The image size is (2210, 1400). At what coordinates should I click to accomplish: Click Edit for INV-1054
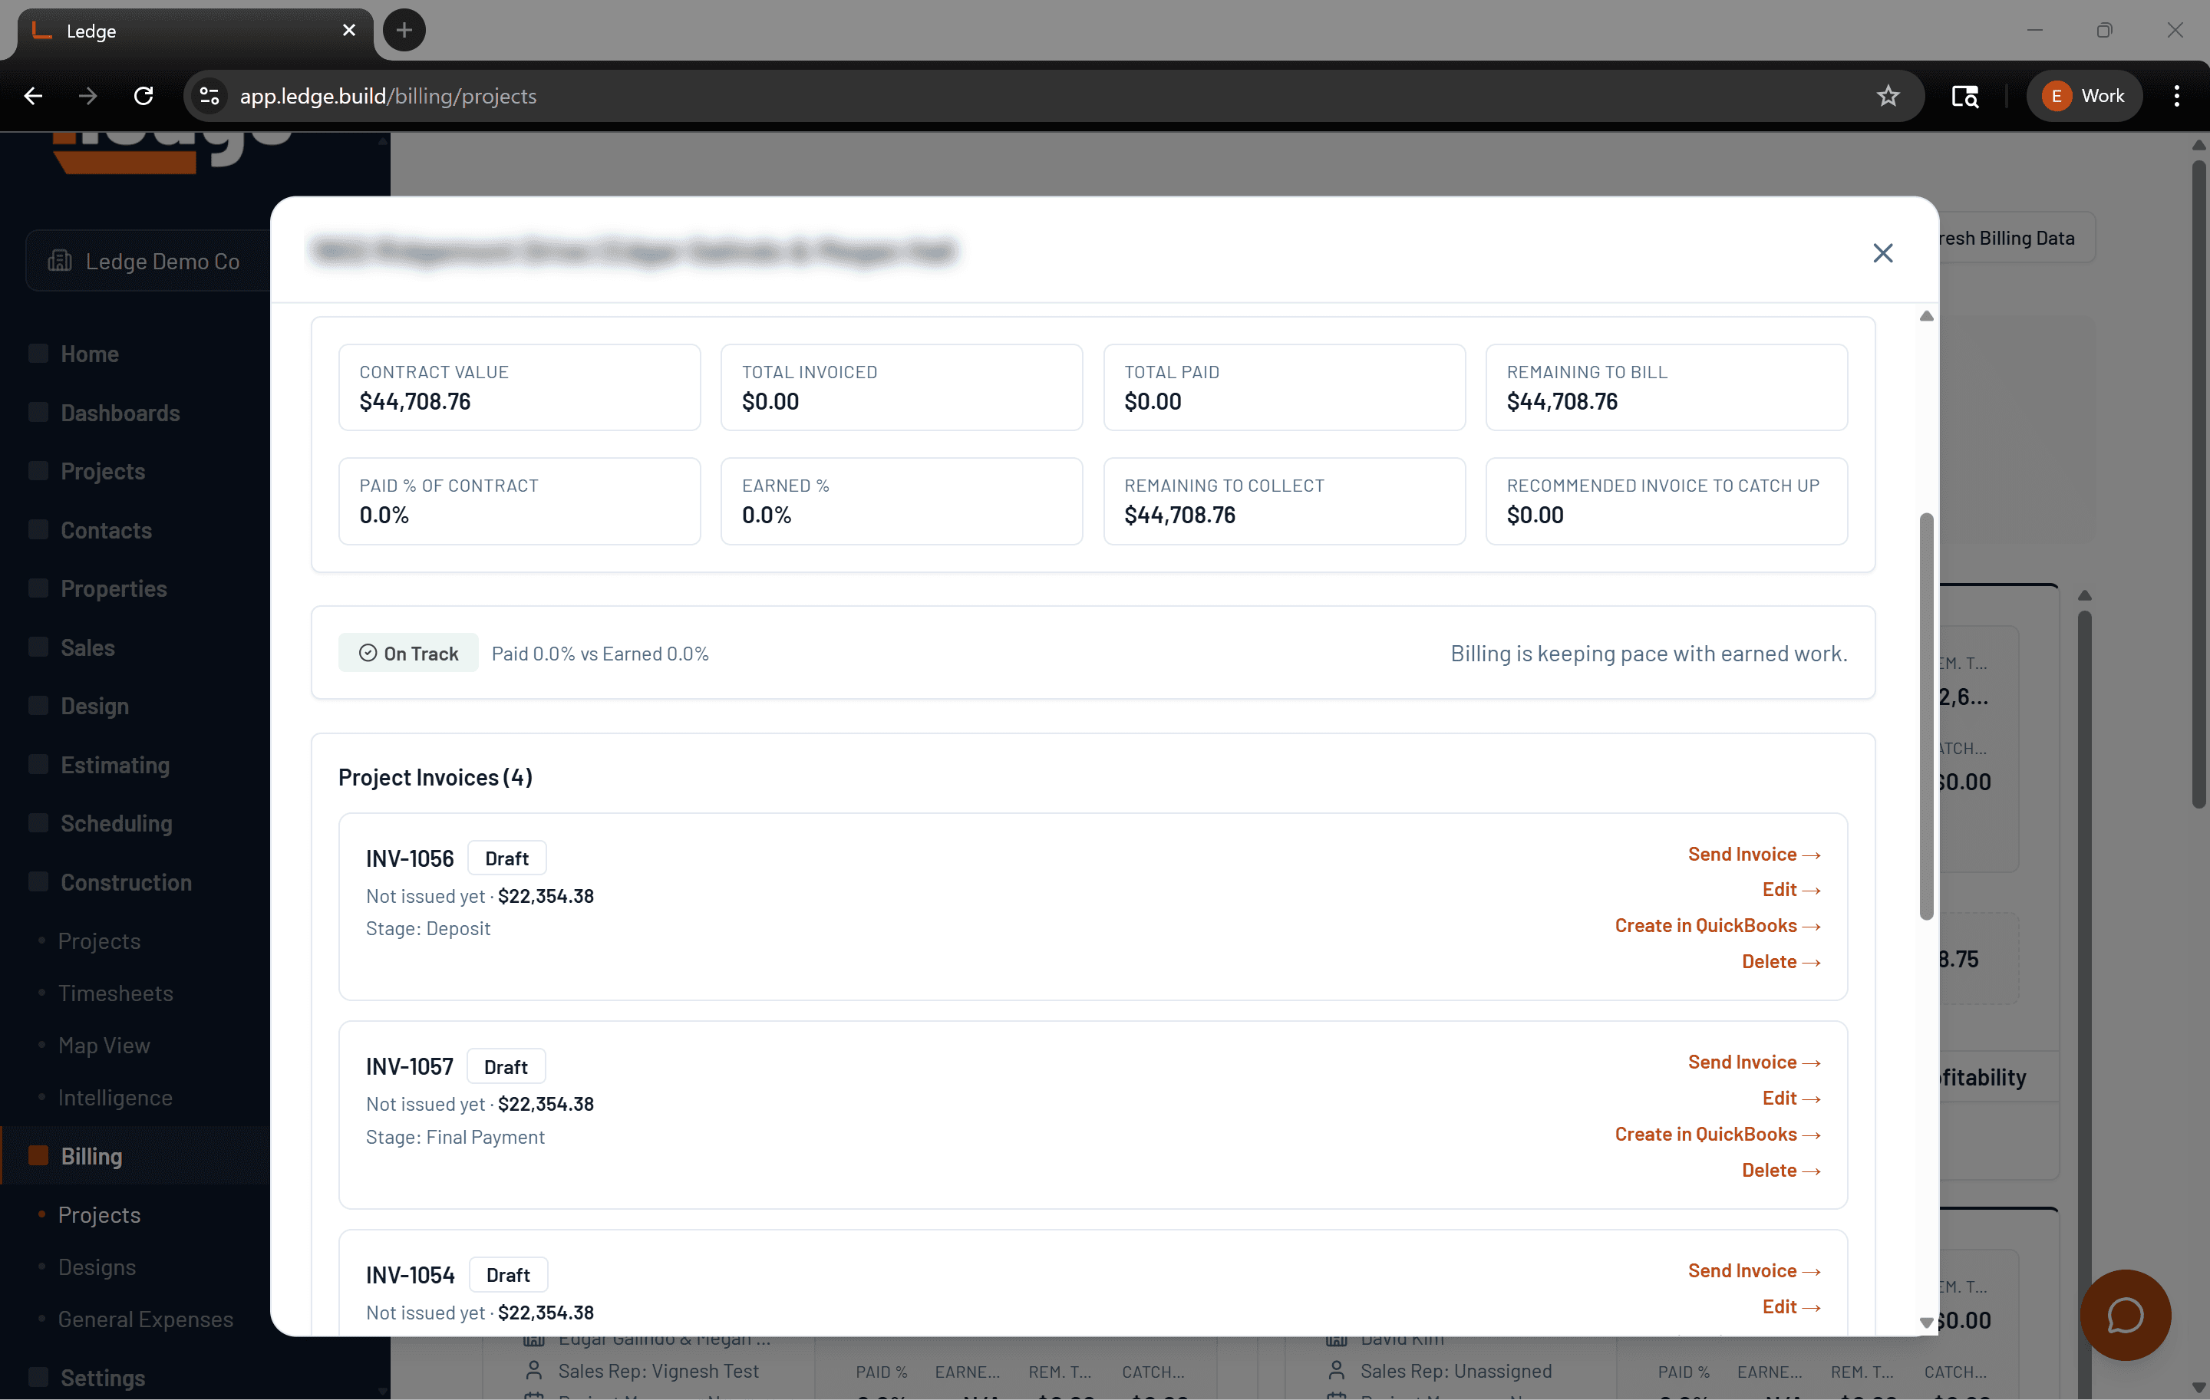pyautogui.click(x=1790, y=1306)
